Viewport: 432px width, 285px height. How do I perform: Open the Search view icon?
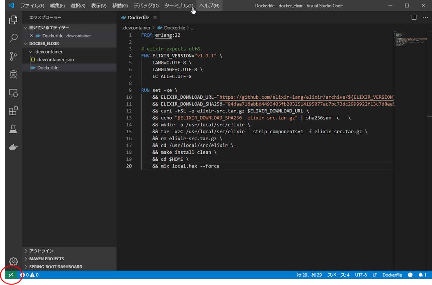point(13,38)
